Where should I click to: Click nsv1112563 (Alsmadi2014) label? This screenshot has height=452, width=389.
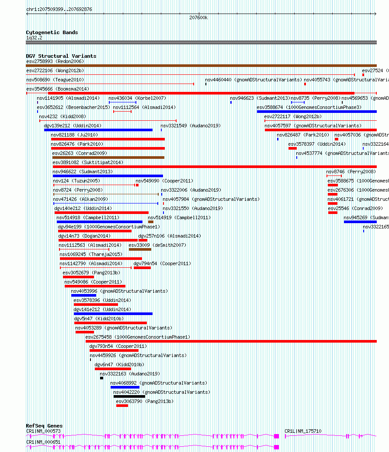tap(90, 246)
